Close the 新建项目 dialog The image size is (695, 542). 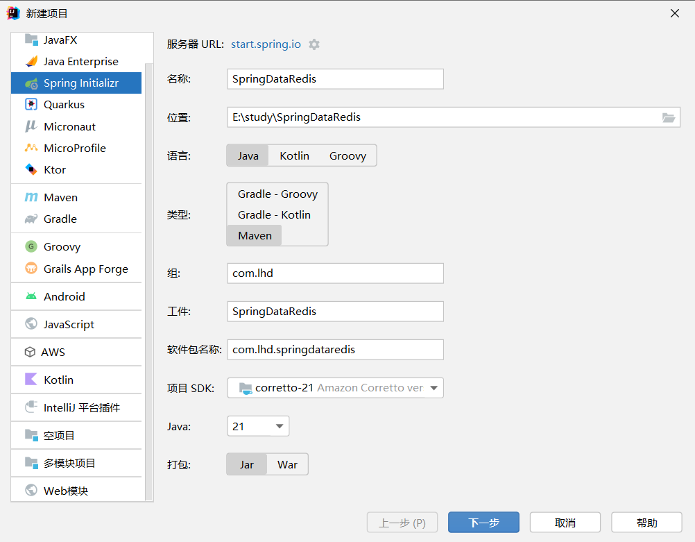[675, 13]
